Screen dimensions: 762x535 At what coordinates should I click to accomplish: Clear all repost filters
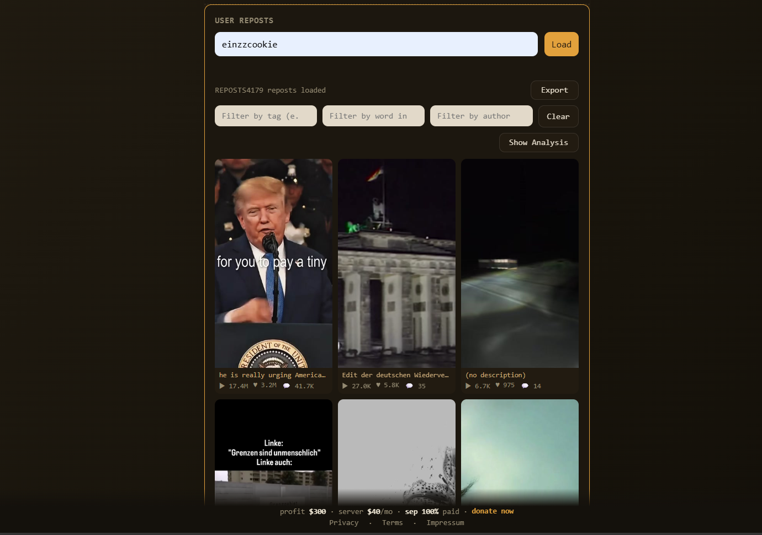coord(558,116)
